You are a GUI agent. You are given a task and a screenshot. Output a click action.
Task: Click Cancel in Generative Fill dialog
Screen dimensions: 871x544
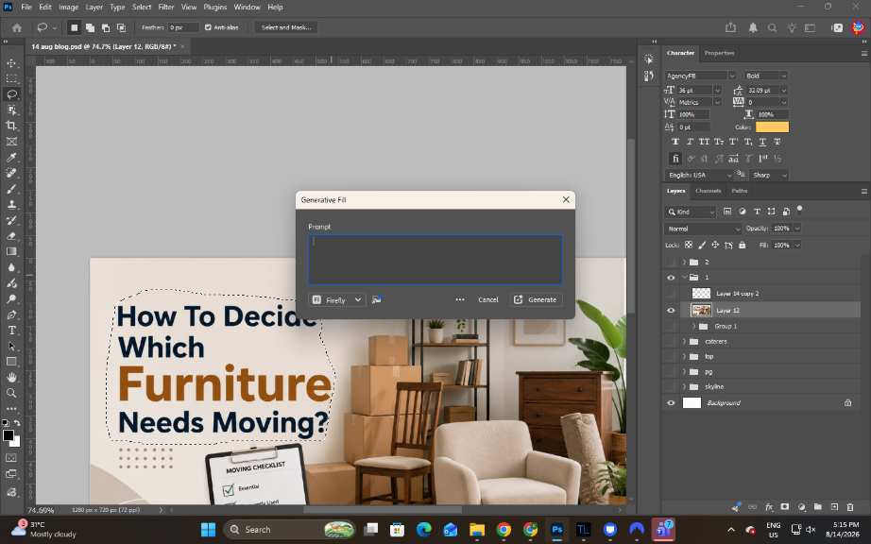click(488, 299)
